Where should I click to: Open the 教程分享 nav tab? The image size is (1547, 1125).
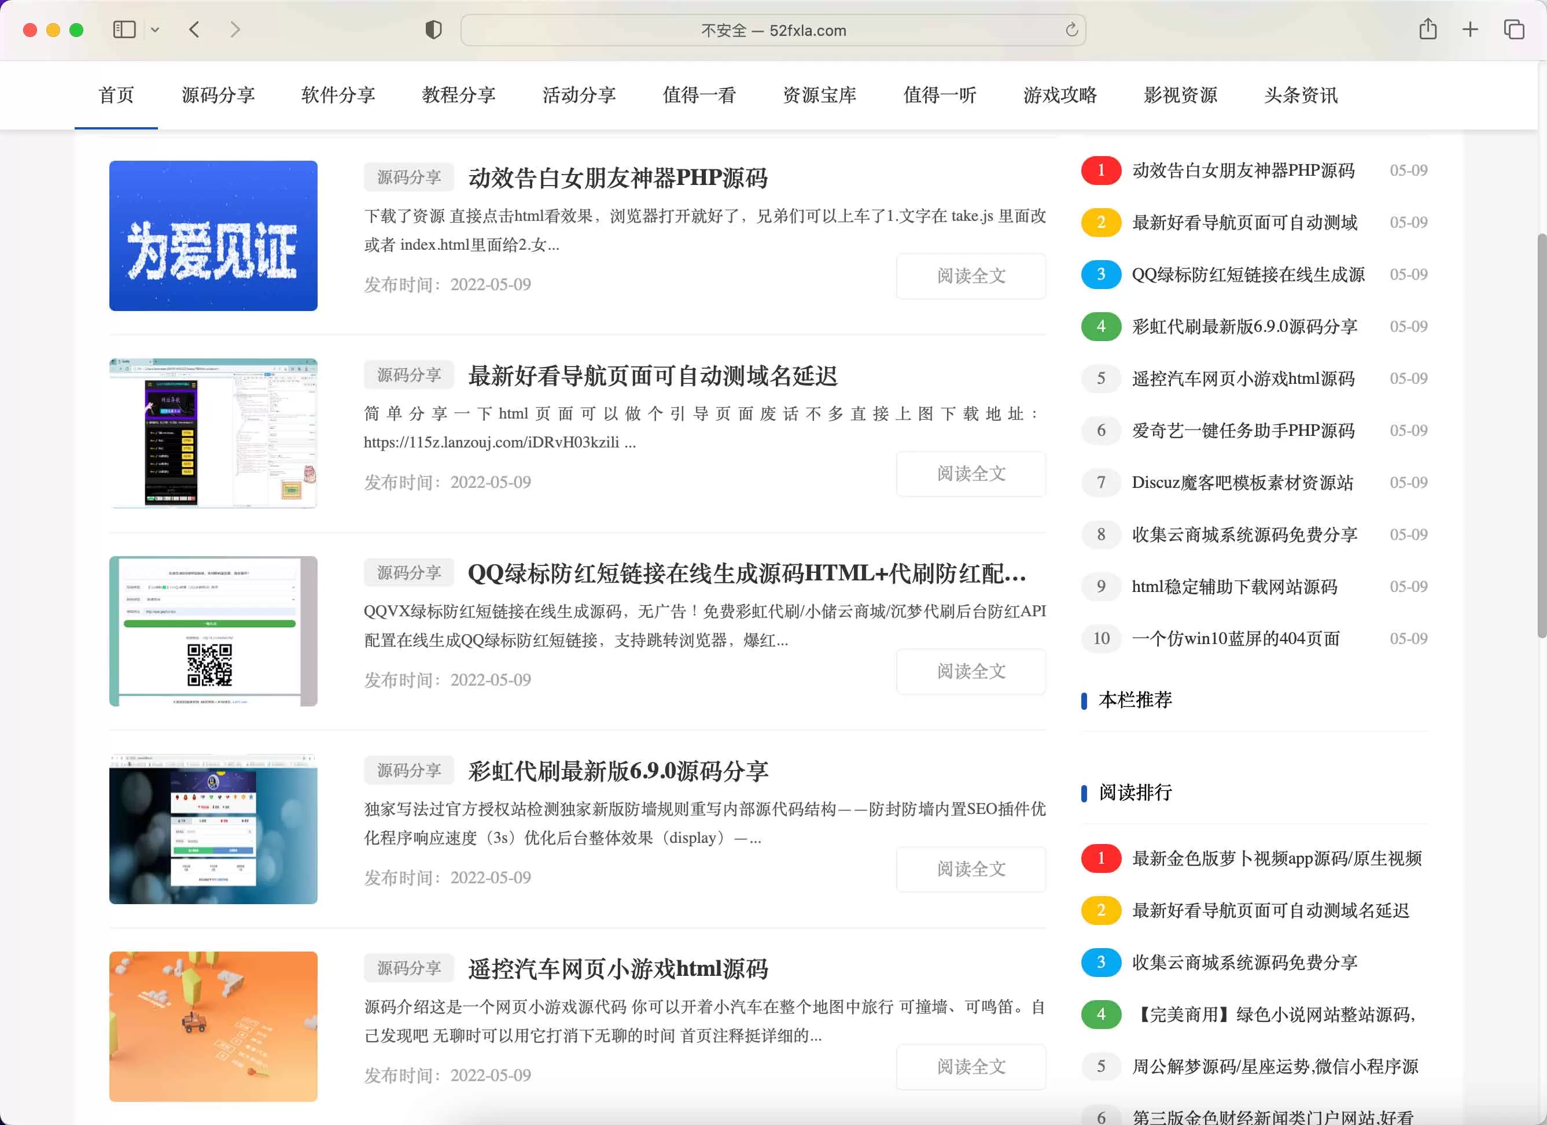coord(458,95)
